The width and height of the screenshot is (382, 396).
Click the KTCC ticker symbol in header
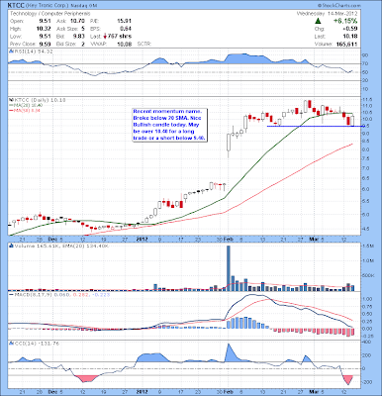16,6
